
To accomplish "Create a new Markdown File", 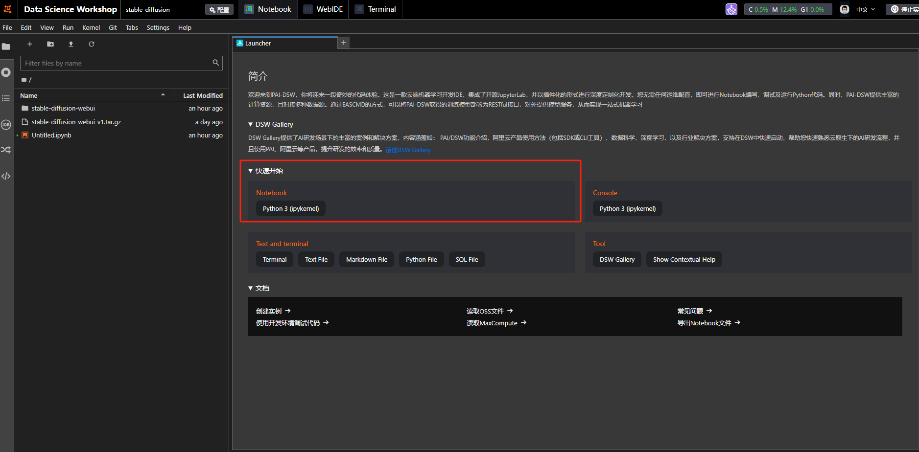I will click(367, 259).
